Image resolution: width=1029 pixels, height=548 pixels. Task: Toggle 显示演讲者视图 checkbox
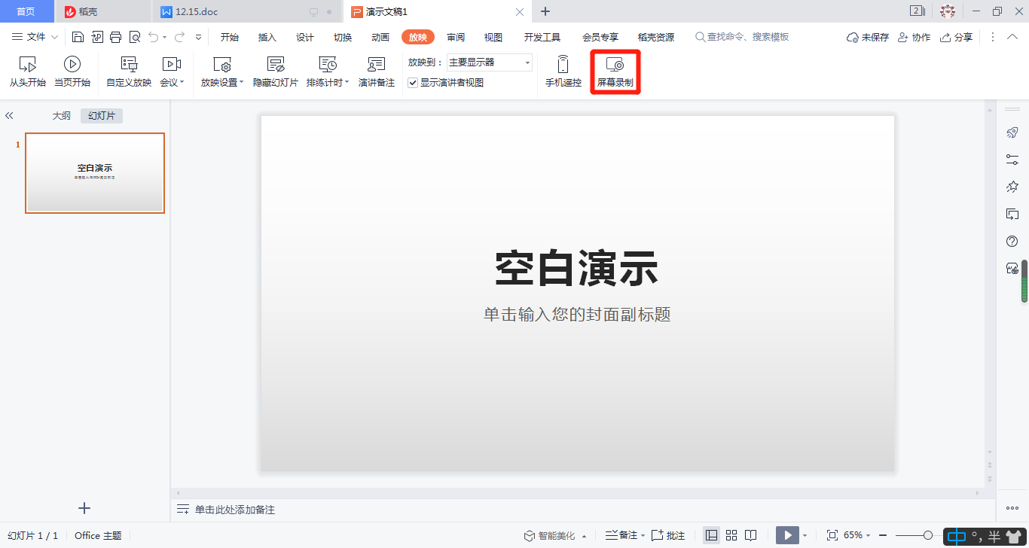click(x=413, y=83)
